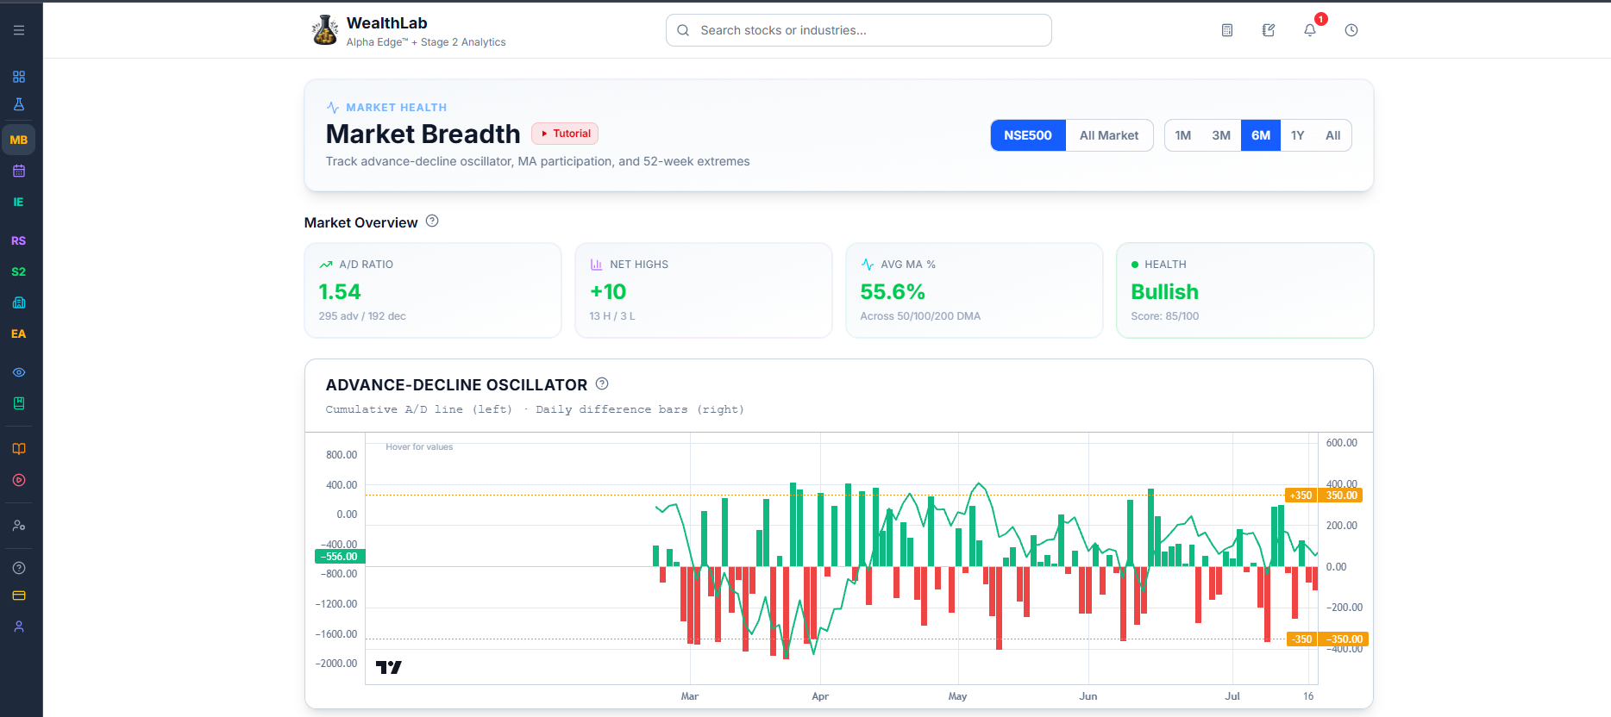The width and height of the screenshot is (1611, 717).
Task: Click the 'Jun' label on the time axis
Action: point(1088,696)
